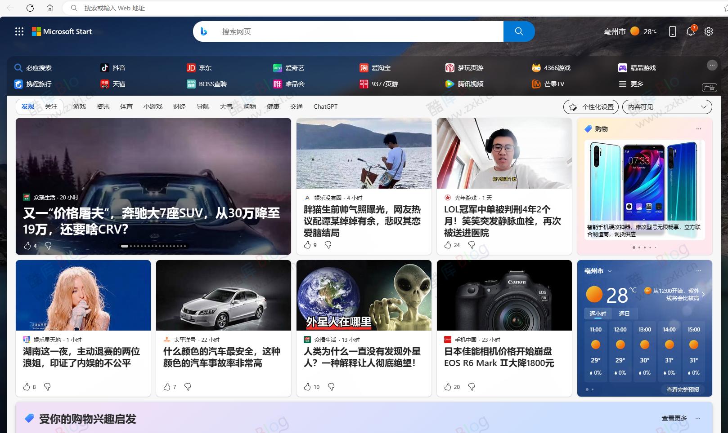Open 个性化设置 personalization button

pyautogui.click(x=591, y=107)
